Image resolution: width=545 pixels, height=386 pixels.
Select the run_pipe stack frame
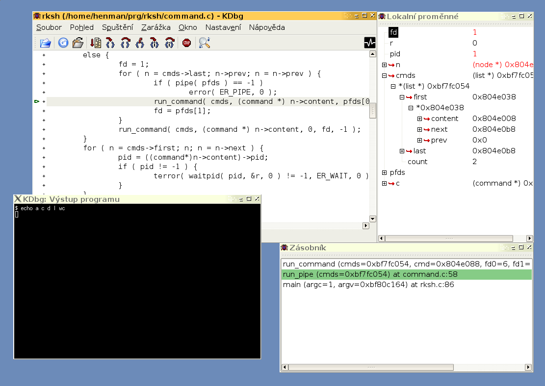406,274
